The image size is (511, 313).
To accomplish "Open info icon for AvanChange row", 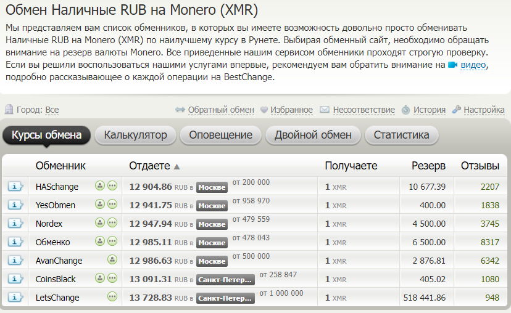I will pyautogui.click(x=15, y=261).
